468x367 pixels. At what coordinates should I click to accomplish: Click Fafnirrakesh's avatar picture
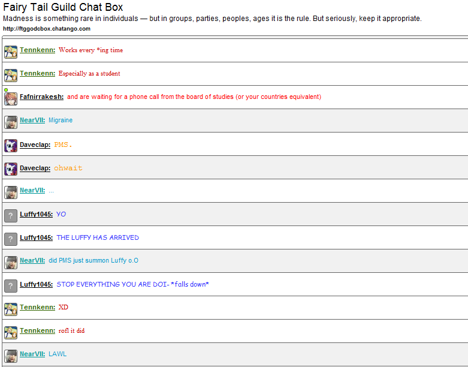click(10, 99)
